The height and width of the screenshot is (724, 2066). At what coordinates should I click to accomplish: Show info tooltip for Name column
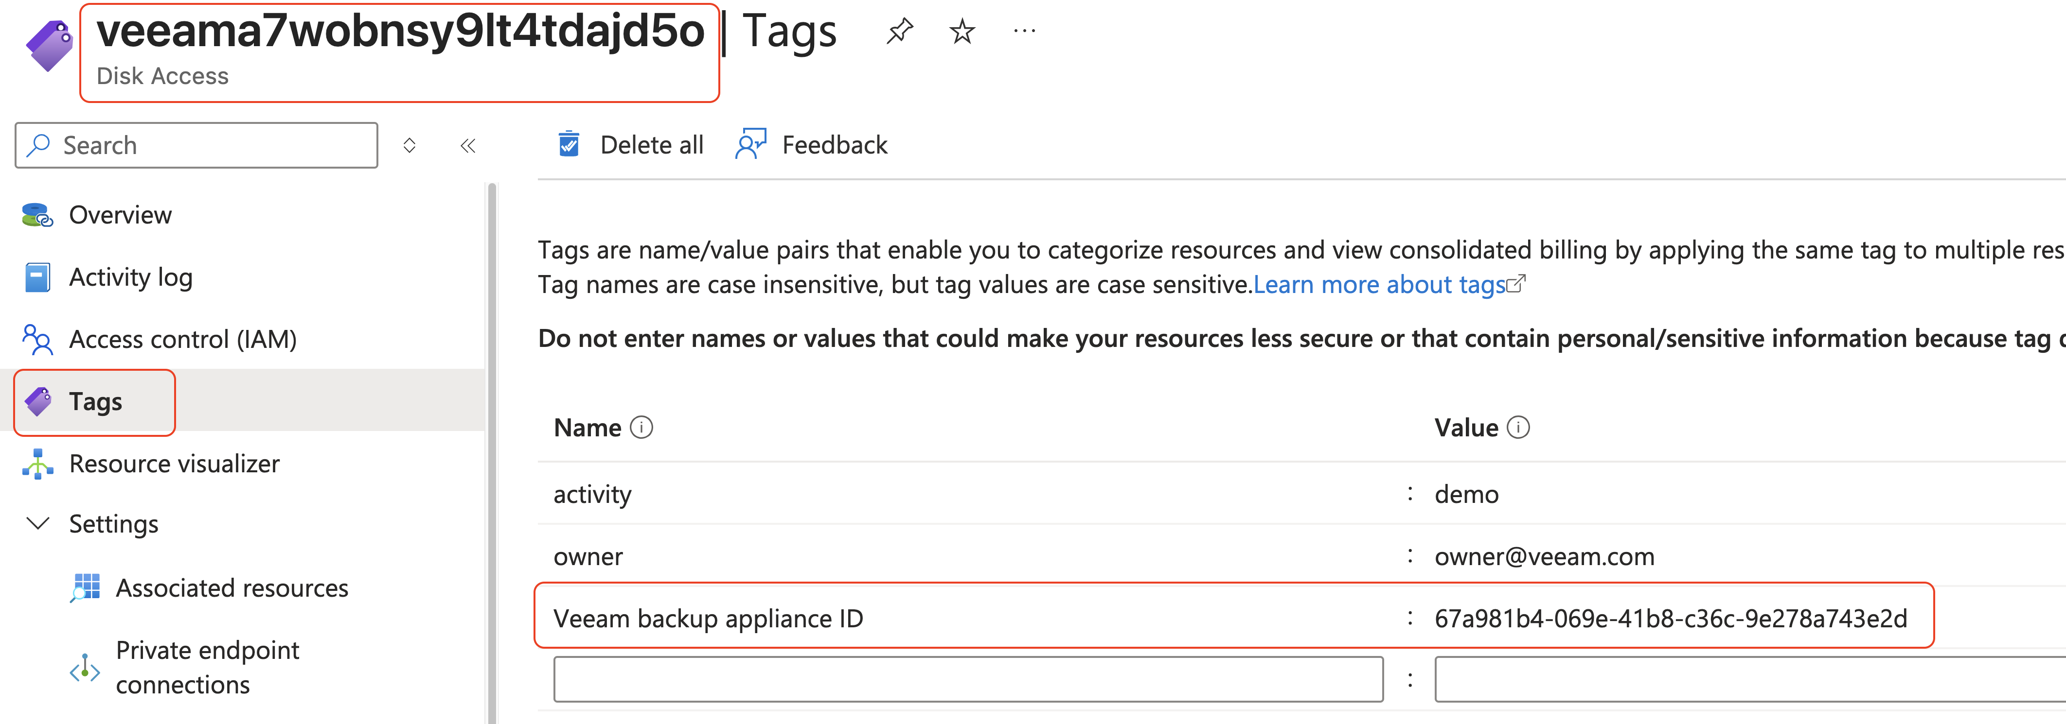[x=641, y=428]
